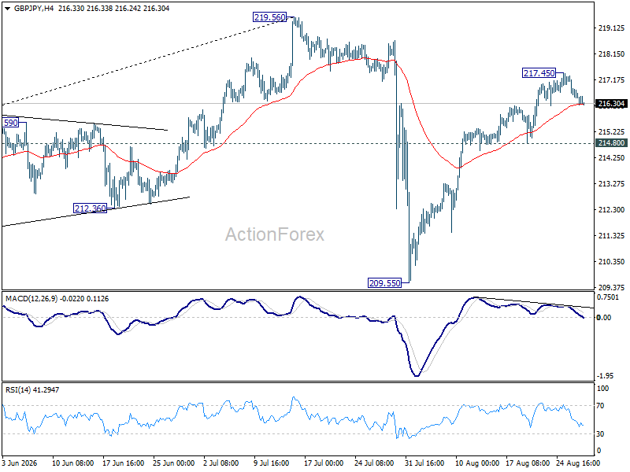Select the MACD(12,26,9) indicator label
Viewport: 630px width, 472px height.
[x=31, y=299]
